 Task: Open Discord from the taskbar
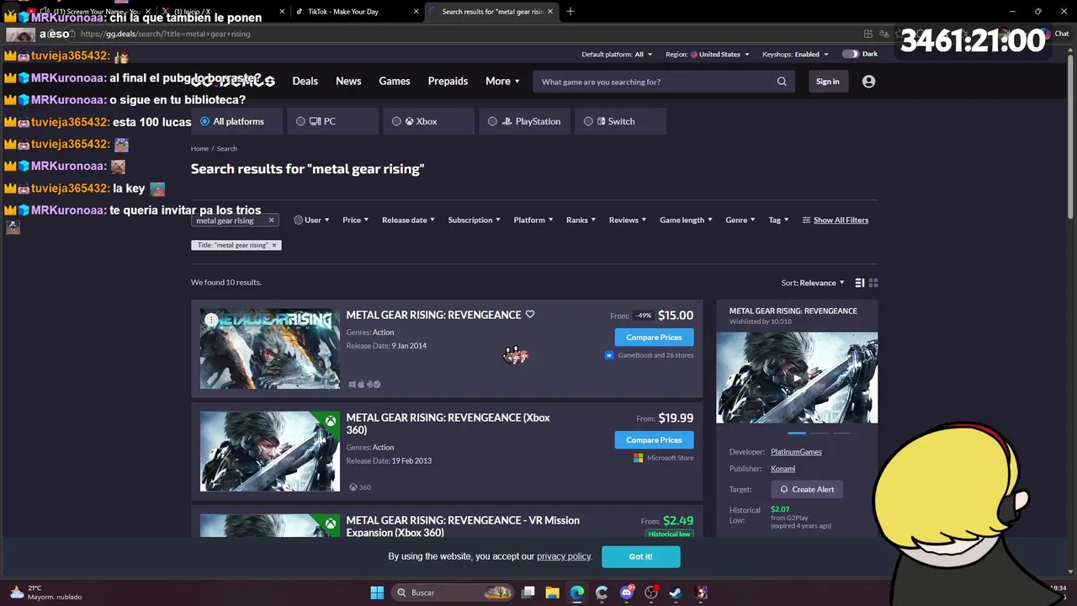[x=626, y=593]
